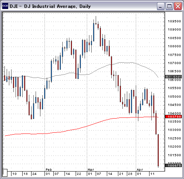Click the Mar month label on time axis
The height and width of the screenshot is (179, 184).
point(91,170)
